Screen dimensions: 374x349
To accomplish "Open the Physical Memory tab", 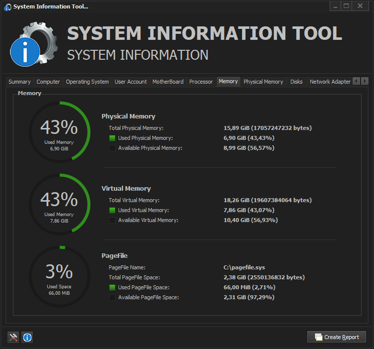I will [x=263, y=82].
